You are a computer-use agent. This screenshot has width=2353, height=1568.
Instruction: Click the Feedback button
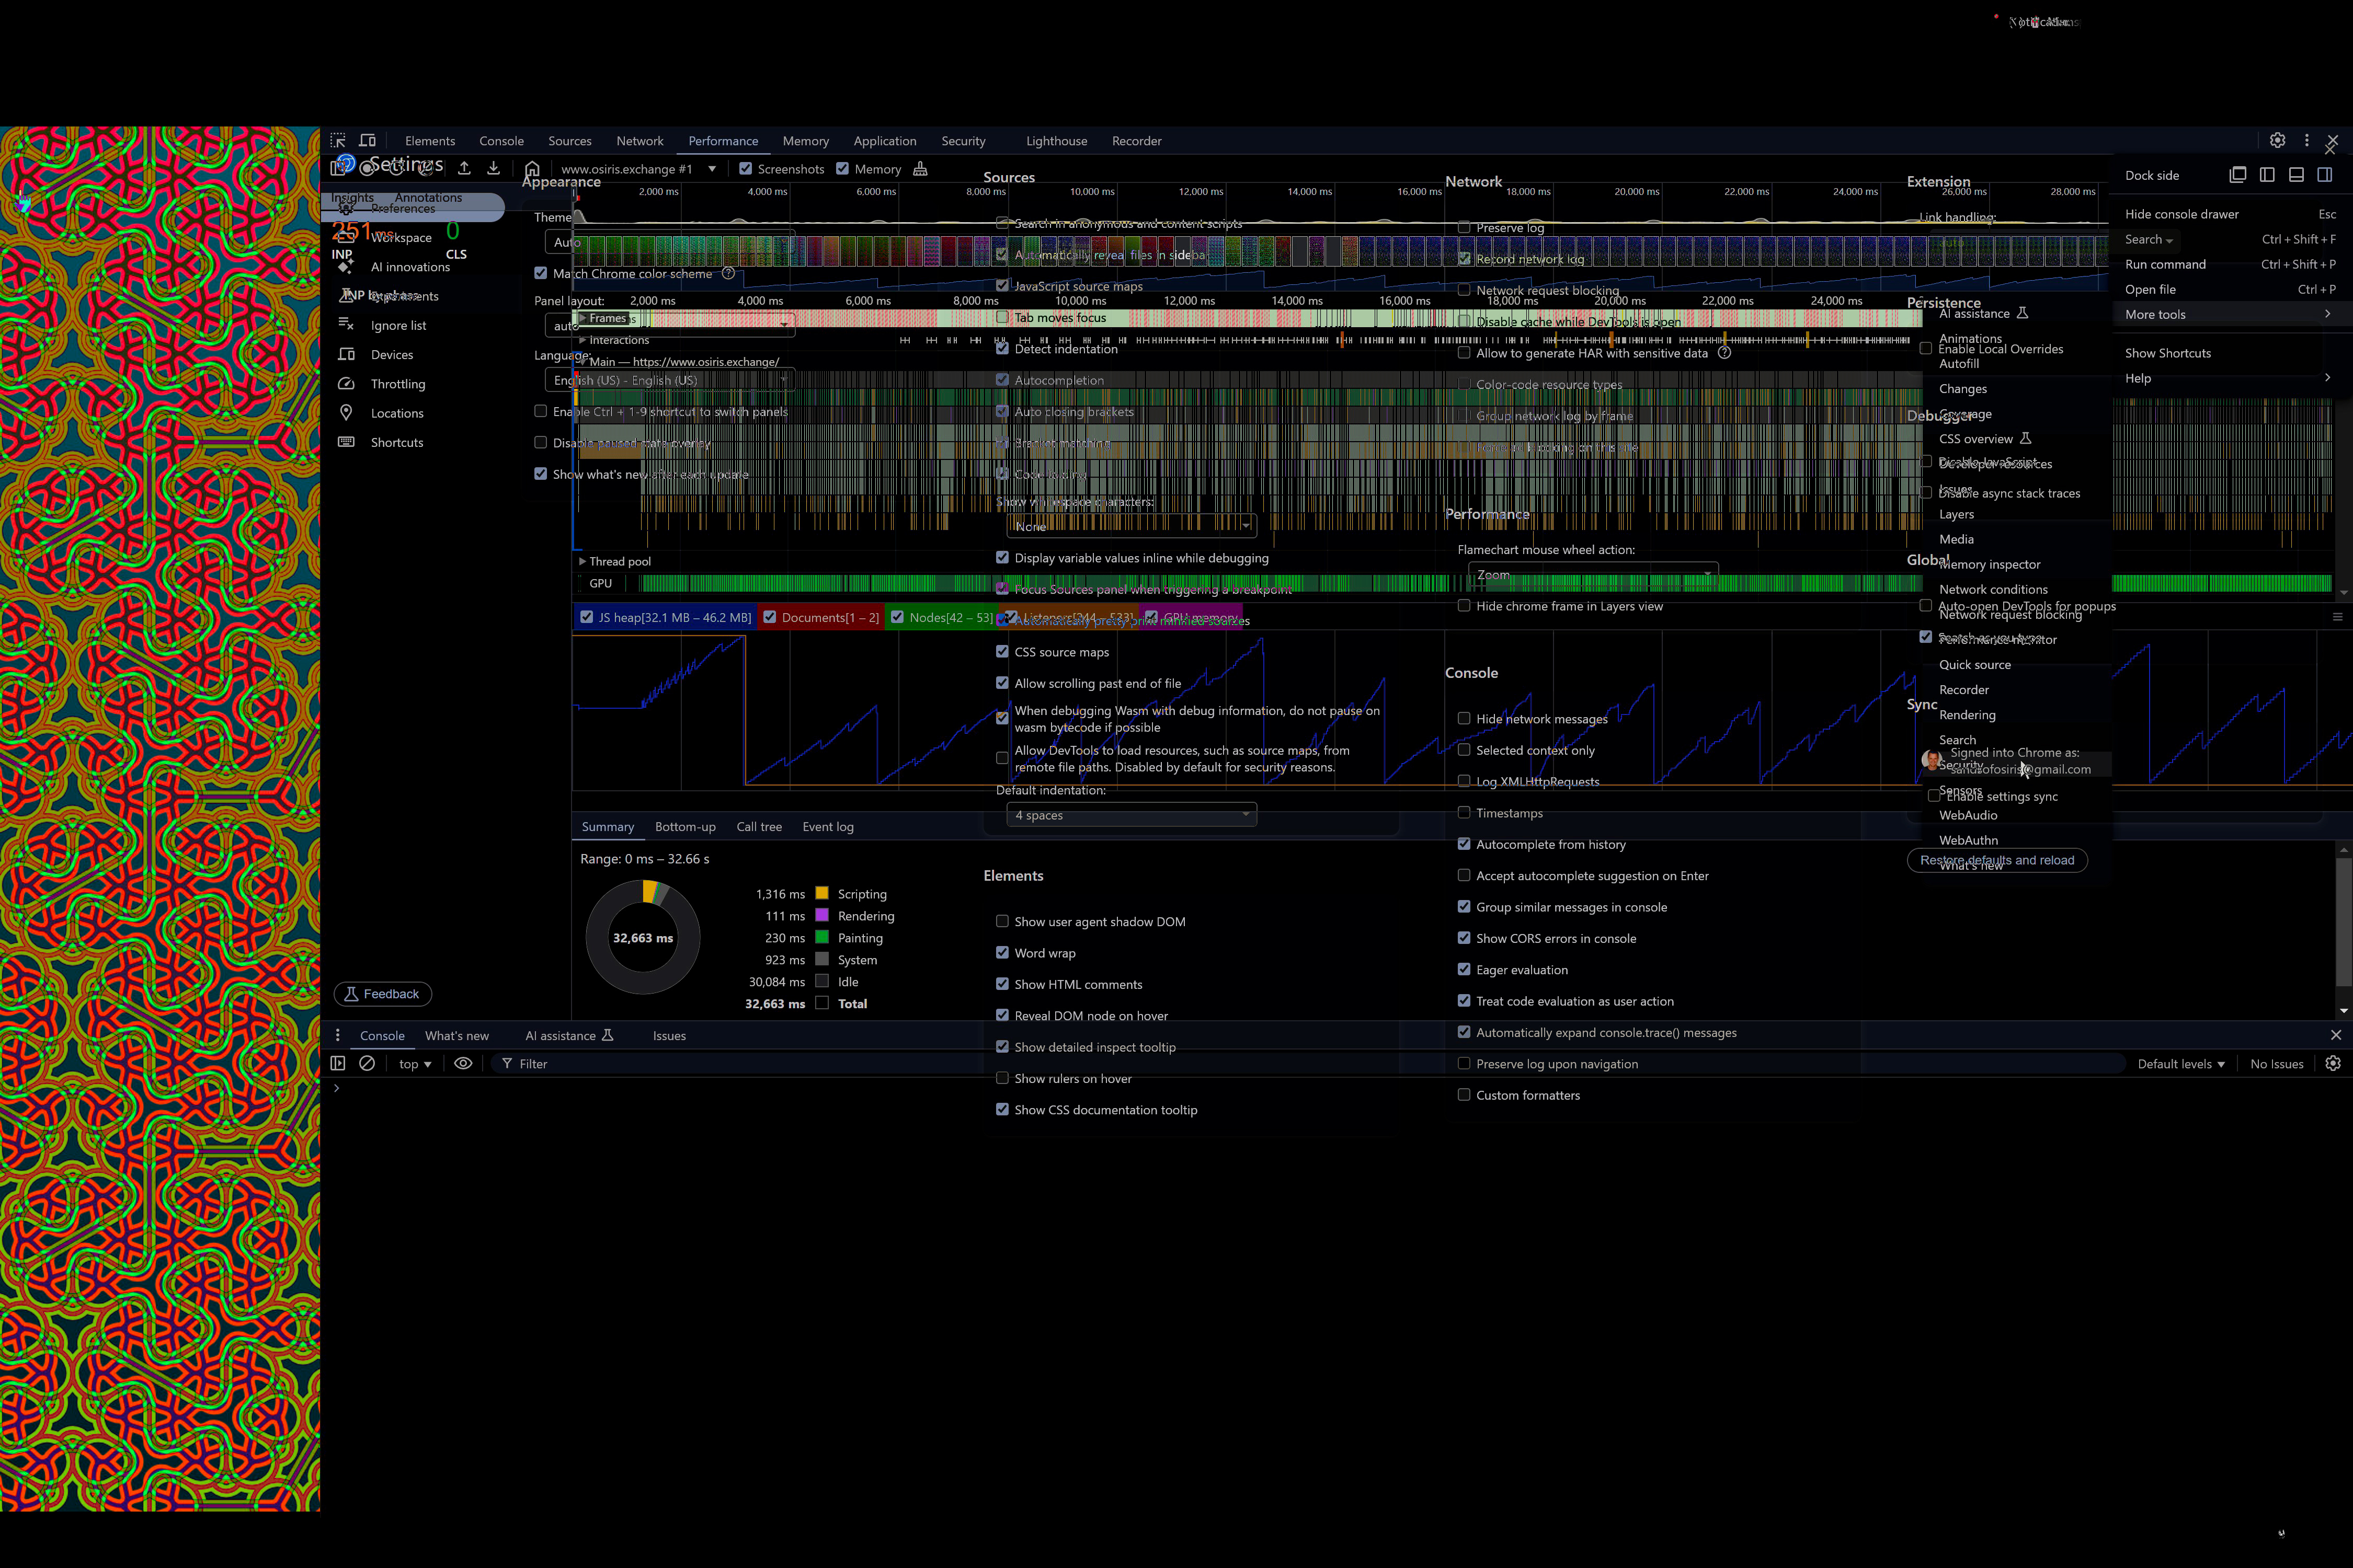point(382,994)
